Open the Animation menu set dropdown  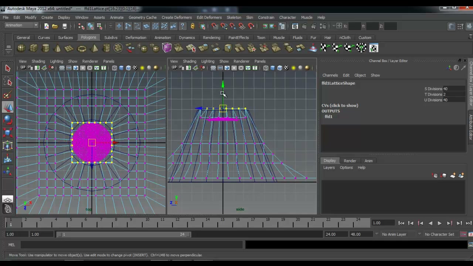[21, 25]
